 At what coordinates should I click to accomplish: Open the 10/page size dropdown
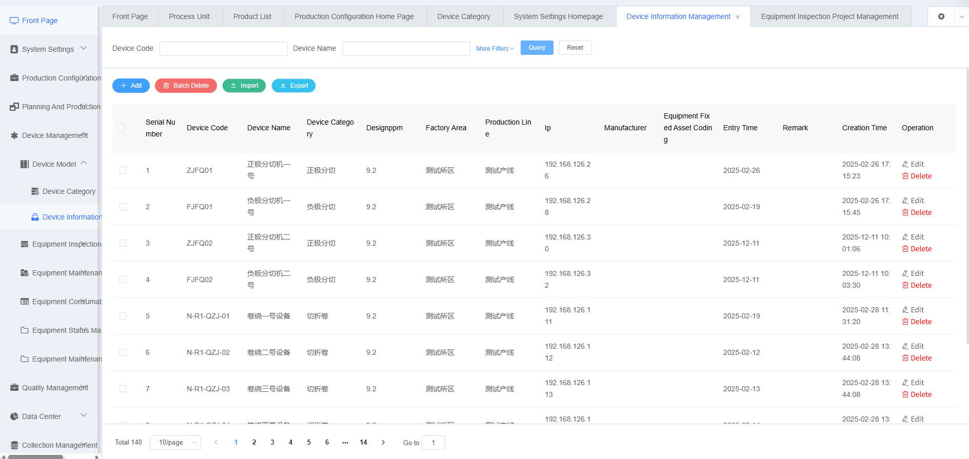175,442
